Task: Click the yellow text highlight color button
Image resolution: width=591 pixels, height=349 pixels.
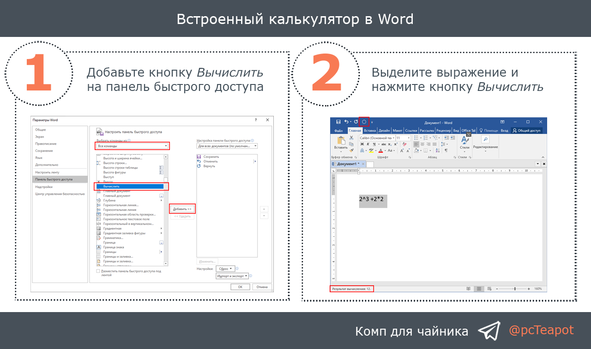Action: coord(371,150)
